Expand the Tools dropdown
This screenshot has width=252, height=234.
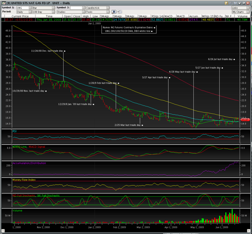108,12
